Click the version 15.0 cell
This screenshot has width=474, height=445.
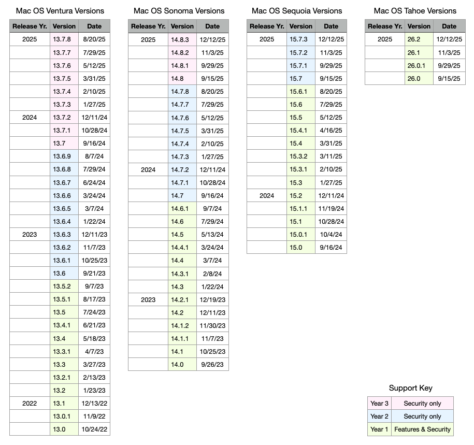(301, 247)
